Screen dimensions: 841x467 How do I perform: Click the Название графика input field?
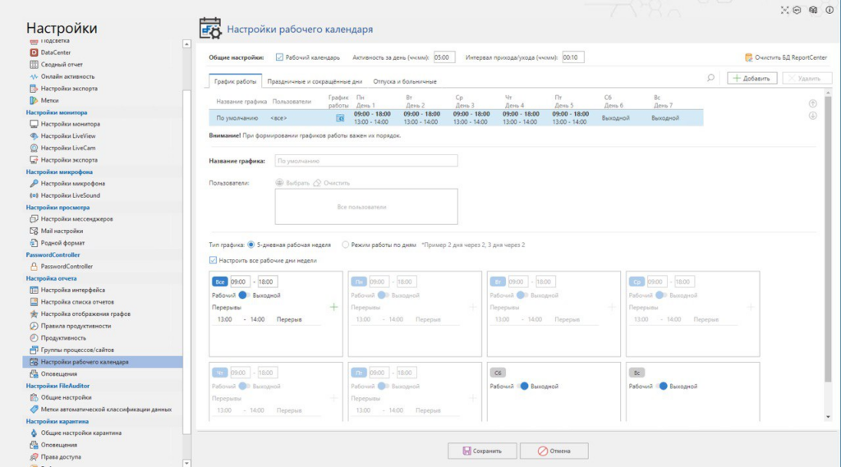tap(365, 161)
